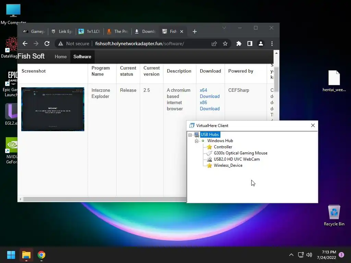This screenshot has height=263, width=351.
Task: Open File Explorer from the taskbar
Action: coord(26,255)
